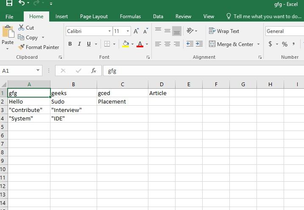
Task: Open the Font Color palette arrow
Action: (x=147, y=44)
